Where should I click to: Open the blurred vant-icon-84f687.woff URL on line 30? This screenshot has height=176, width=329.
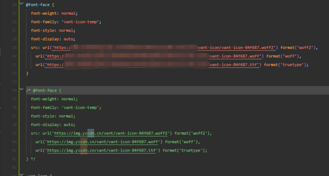[154, 56]
